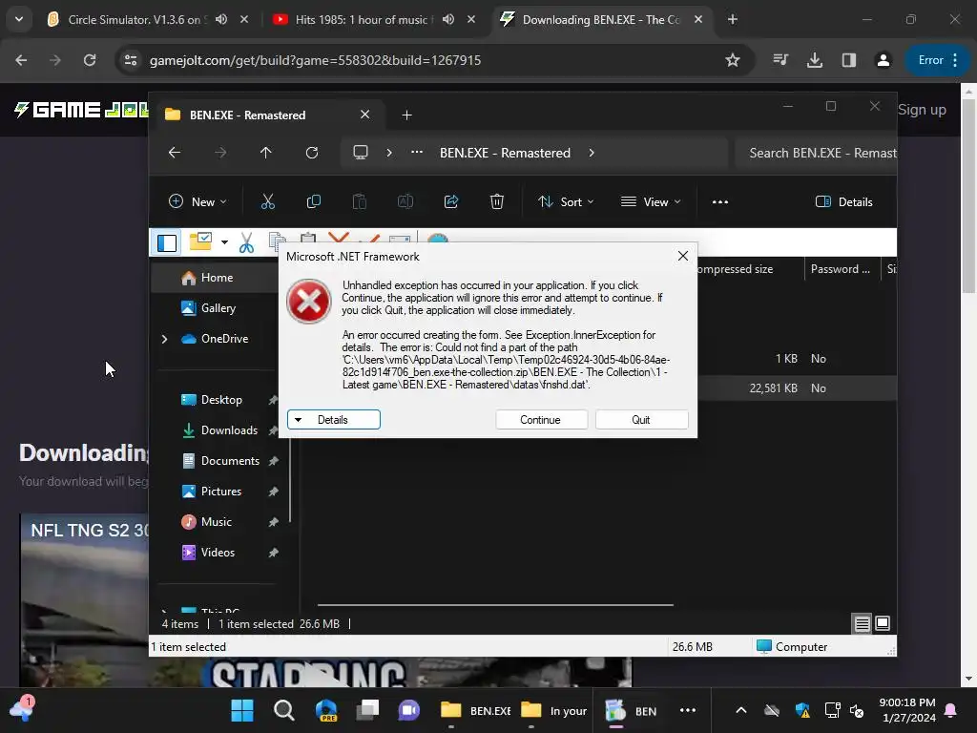Open Chrome downloads icon
Image resolution: width=977 pixels, height=733 pixels.
815,60
